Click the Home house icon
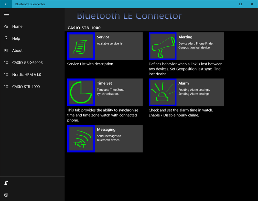 (x=6, y=26)
